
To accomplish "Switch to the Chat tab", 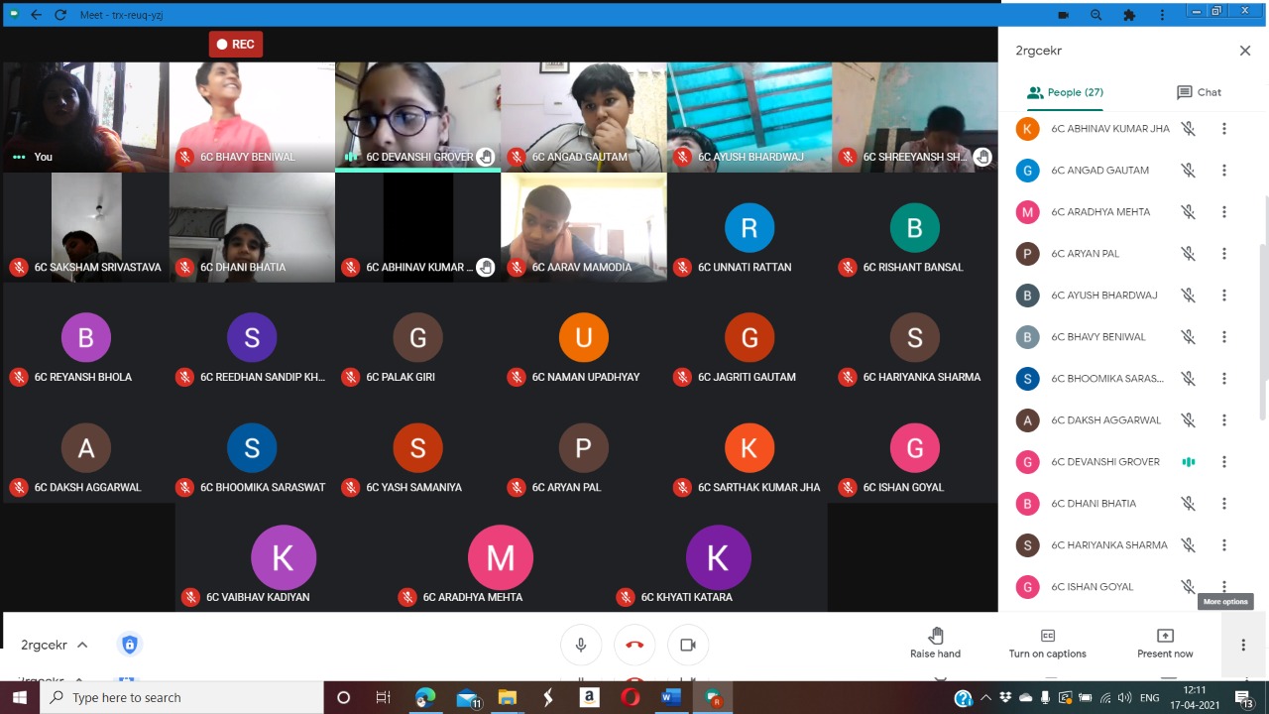I will (x=1199, y=92).
